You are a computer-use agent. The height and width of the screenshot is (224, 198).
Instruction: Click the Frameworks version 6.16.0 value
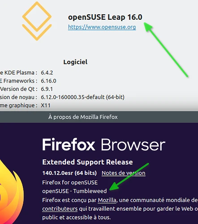(48, 81)
